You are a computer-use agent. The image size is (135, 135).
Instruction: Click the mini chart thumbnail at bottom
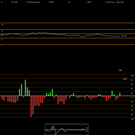pos(67,129)
